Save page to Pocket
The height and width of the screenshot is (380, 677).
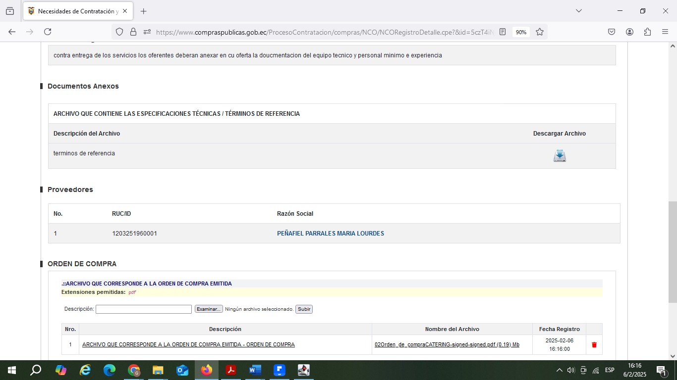612,32
